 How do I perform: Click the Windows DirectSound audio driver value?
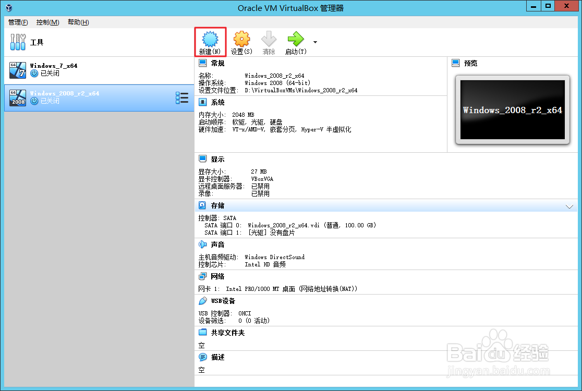tap(275, 257)
